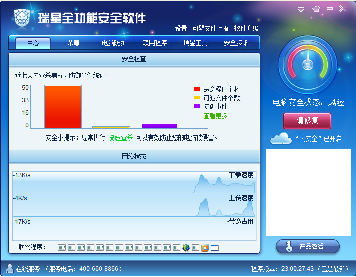The width and height of the screenshot is (356, 277).
Task: Select the first networked program icon
Action: [62, 247]
